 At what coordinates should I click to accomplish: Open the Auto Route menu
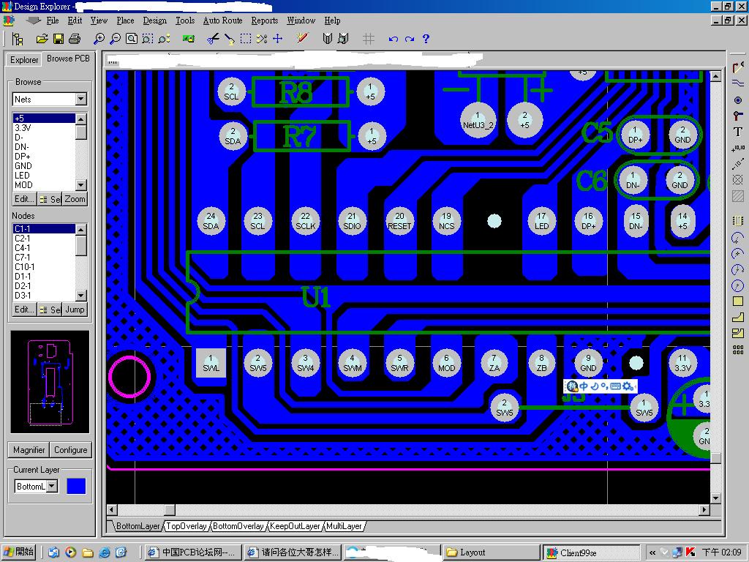222,20
